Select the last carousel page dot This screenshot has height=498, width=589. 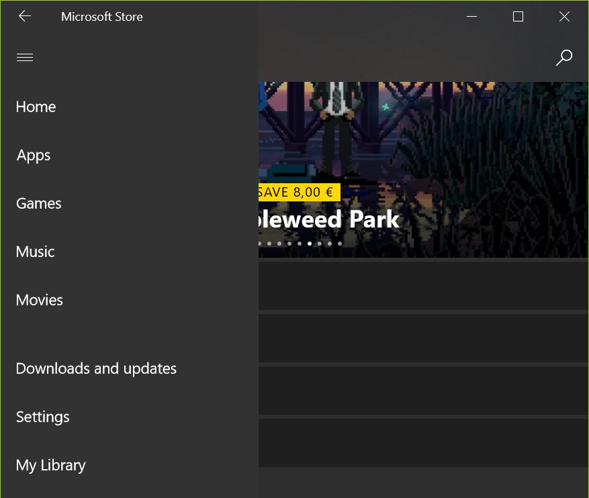click(340, 244)
